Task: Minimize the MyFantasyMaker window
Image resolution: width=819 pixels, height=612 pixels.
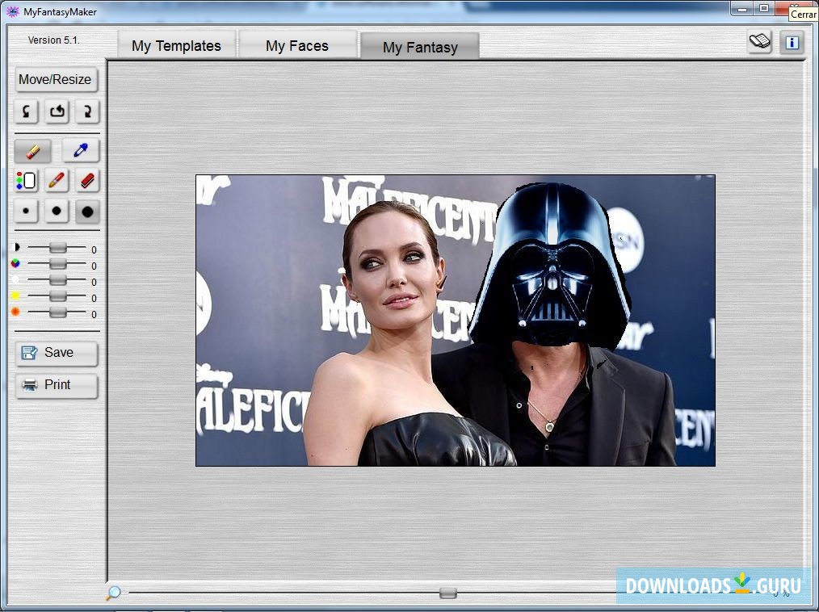Action: tap(741, 8)
